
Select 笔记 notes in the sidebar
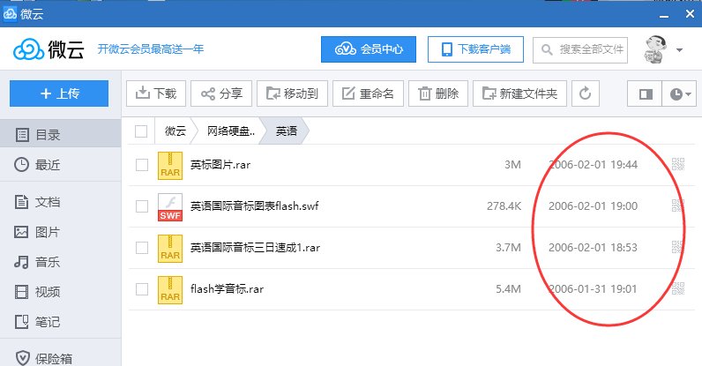point(61,322)
